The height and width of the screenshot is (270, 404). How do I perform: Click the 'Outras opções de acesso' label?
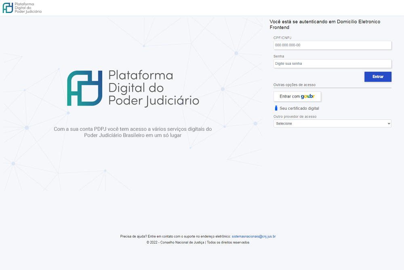pos(294,85)
